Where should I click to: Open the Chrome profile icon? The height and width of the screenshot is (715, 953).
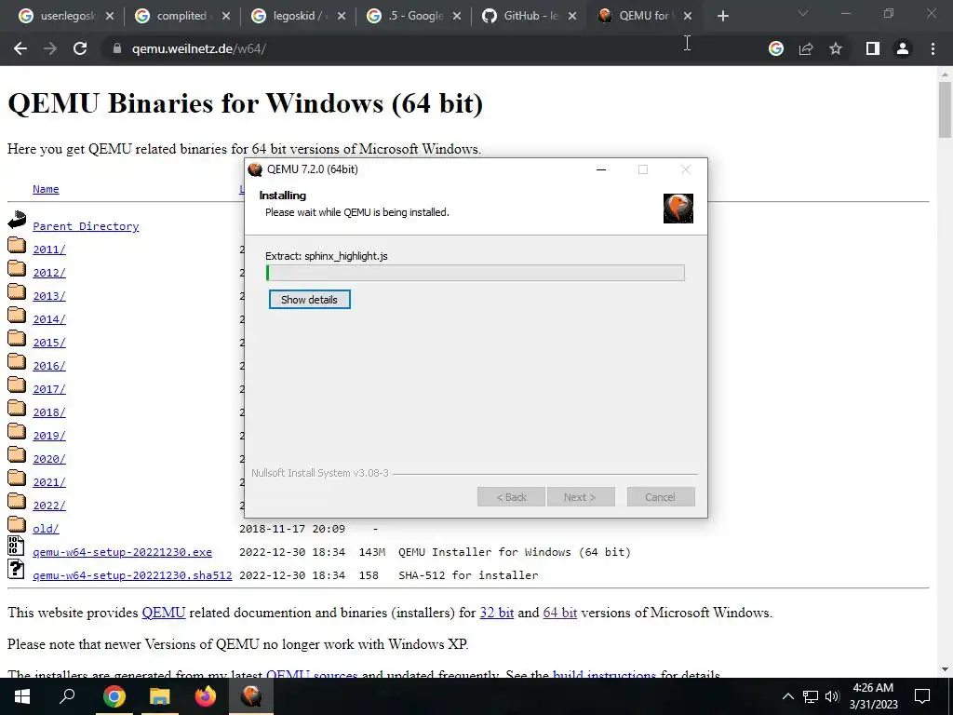pos(903,48)
